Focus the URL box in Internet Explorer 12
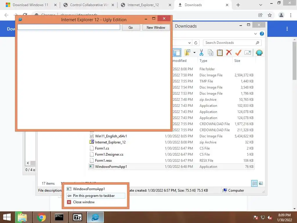297x223 pixels. coord(69,27)
